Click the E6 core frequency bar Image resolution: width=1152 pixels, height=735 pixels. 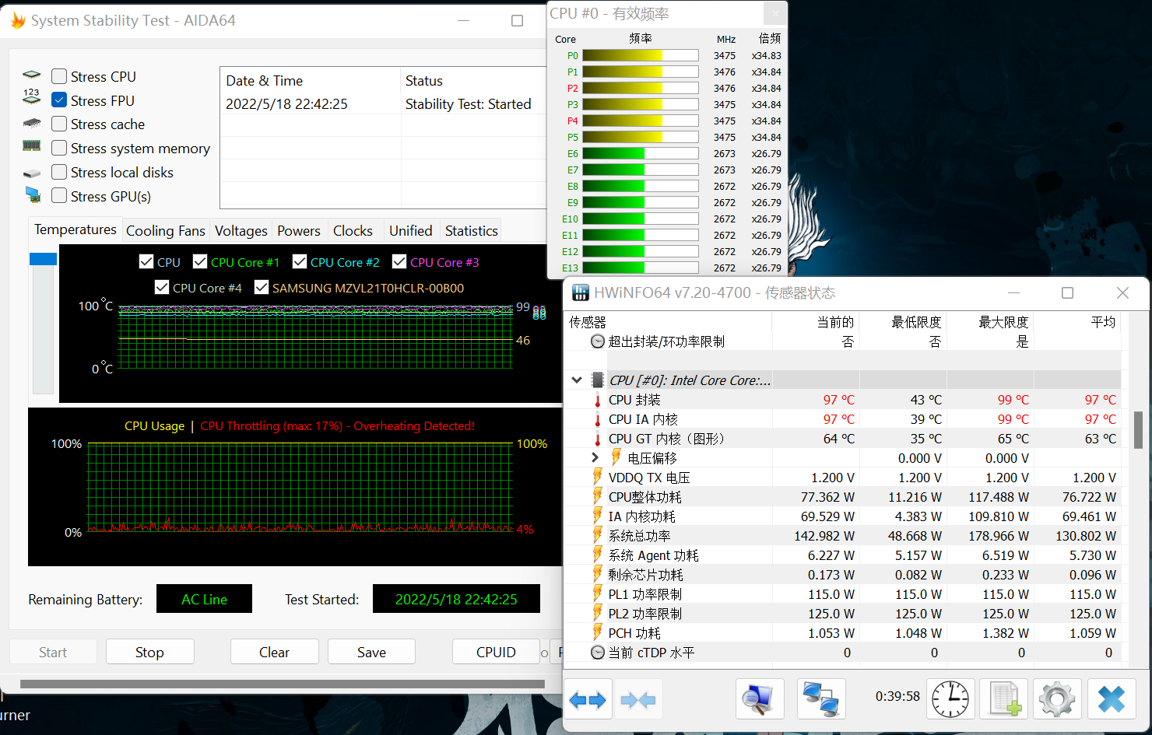pyautogui.click(x=641, y=153)
